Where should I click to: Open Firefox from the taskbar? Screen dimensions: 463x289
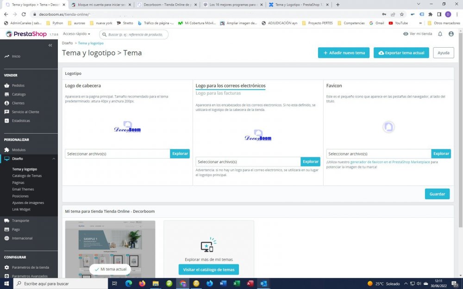[x=142, y=284]
